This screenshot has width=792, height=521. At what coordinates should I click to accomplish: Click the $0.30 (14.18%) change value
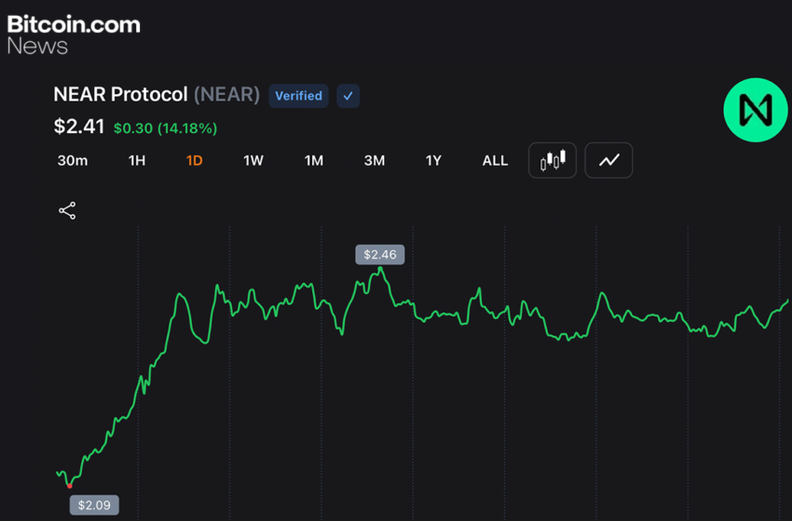pos(165,128)
